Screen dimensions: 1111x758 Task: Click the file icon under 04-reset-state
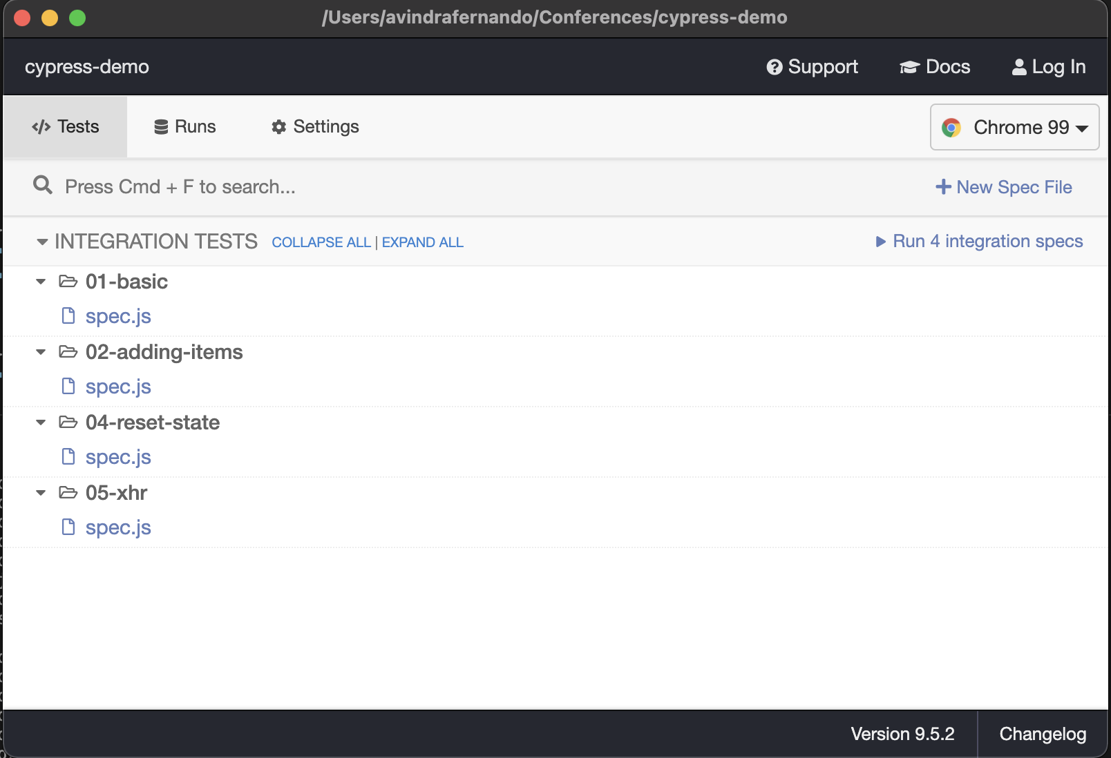68,456
